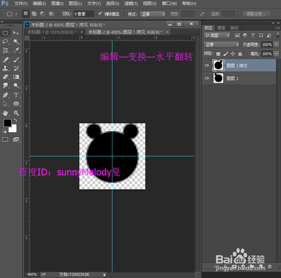Screen dimensions: 281x278
Task: Click the foreground color swatch
Action: [7, 123]
